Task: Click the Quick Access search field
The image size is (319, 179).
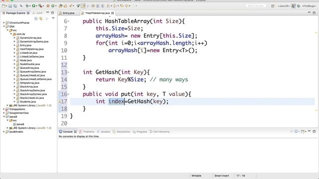Action: (256, 6)
